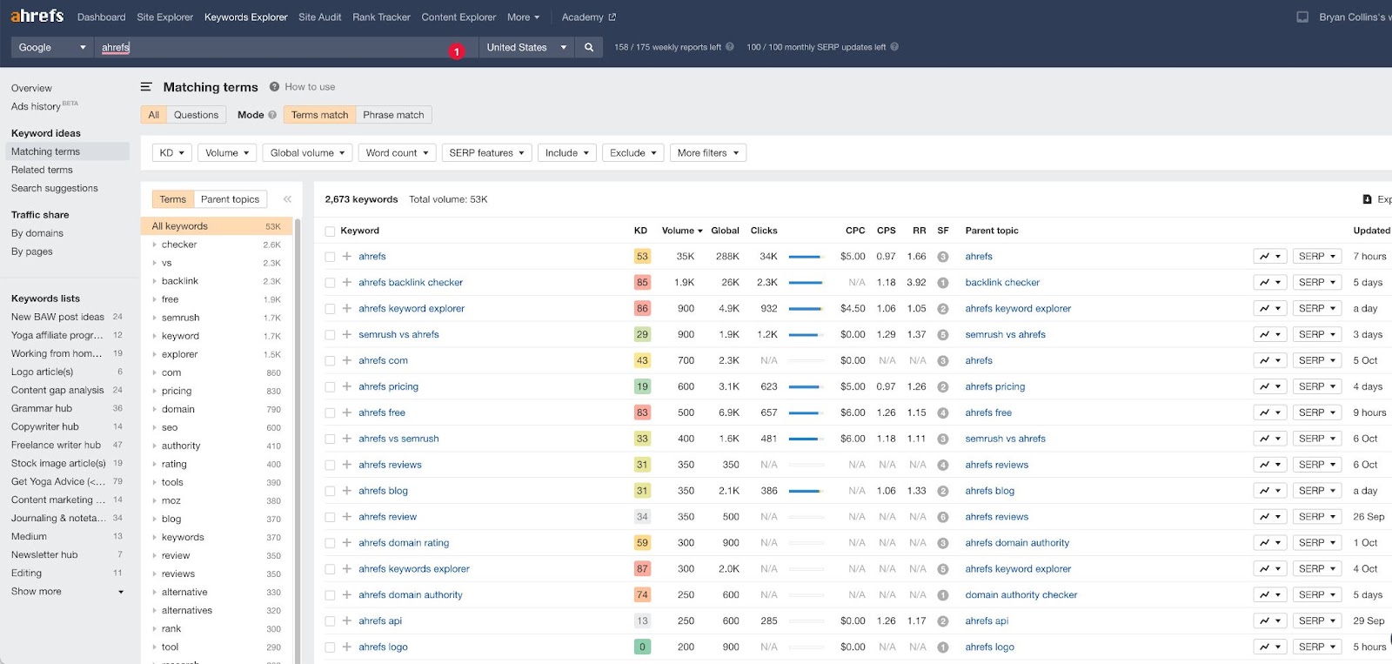Check the ahrefs keyword row checkbox
Image resolution: width=1392 pixels, height=664 pixels.
330,257
